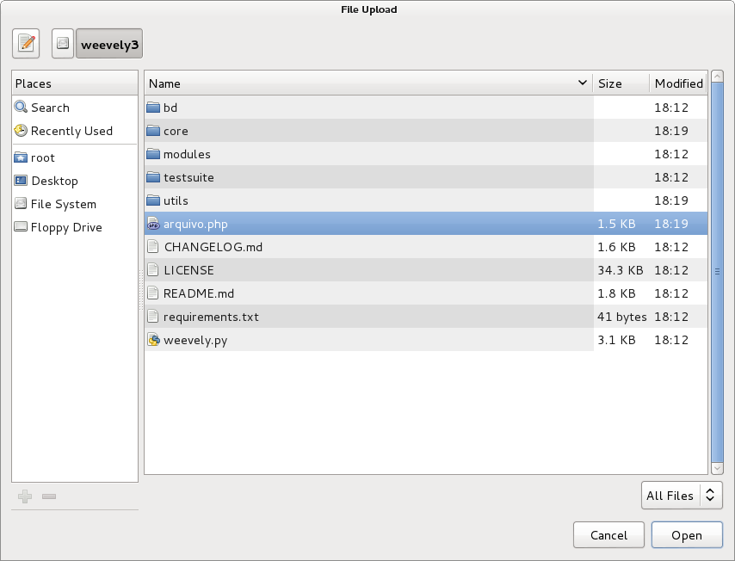Click the scrollbar down arrow in file list
This screenshot has width=735, height=561.
point(717,468)
